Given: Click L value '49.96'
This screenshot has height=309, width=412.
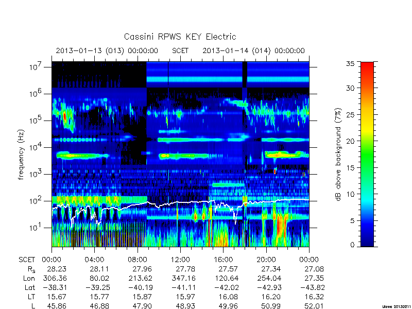Looking at the screenshot, I should pos(228,306).
